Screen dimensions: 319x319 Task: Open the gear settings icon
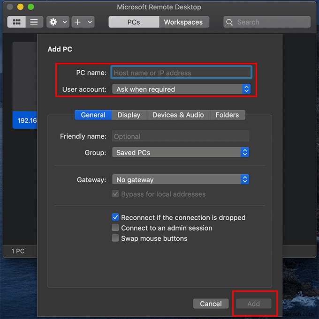pos(53,22)
